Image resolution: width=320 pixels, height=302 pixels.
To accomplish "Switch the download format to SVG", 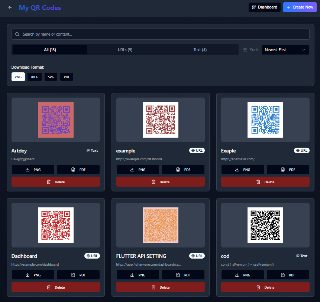I will [51, 77].
